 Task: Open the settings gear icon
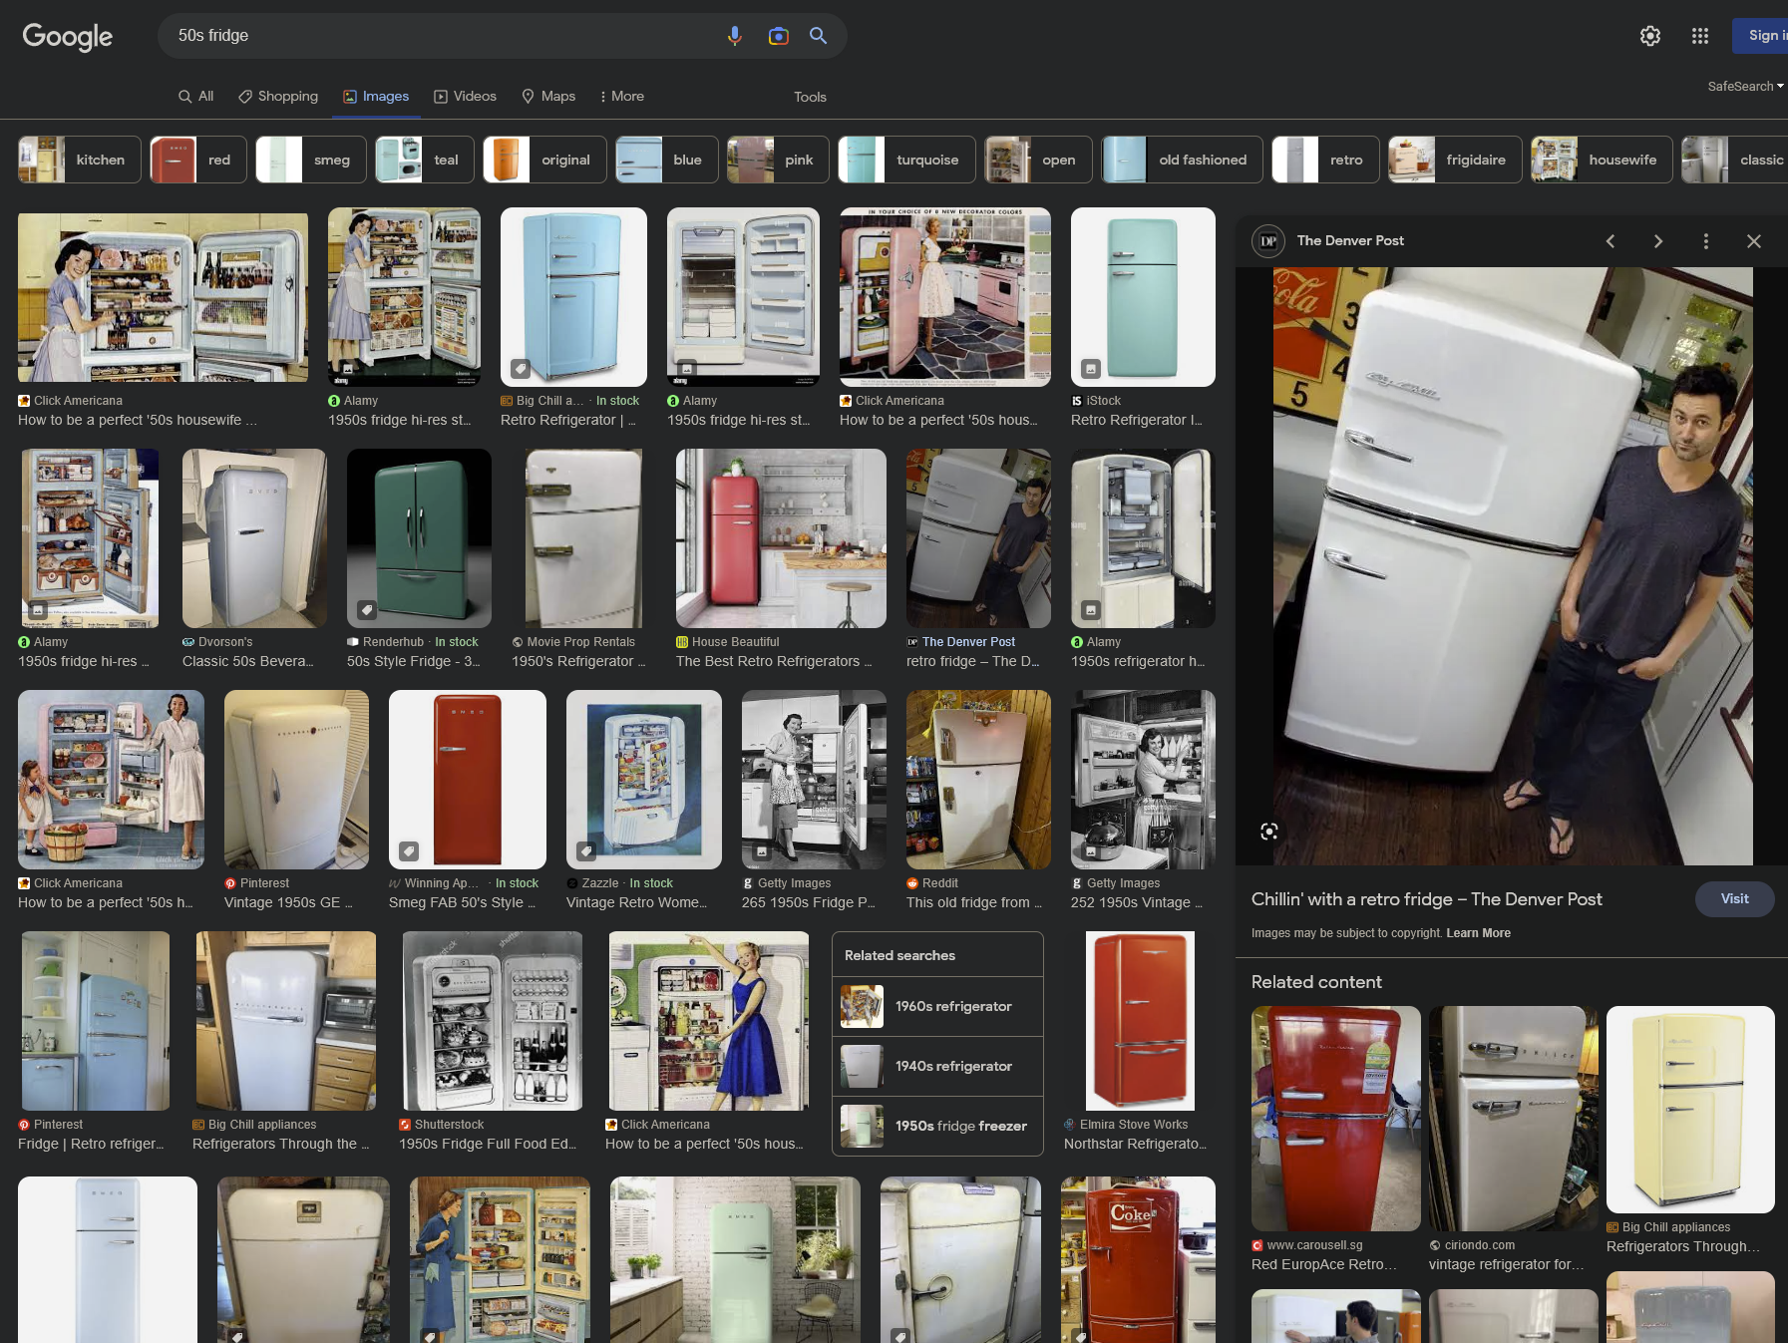point(1650,36)
